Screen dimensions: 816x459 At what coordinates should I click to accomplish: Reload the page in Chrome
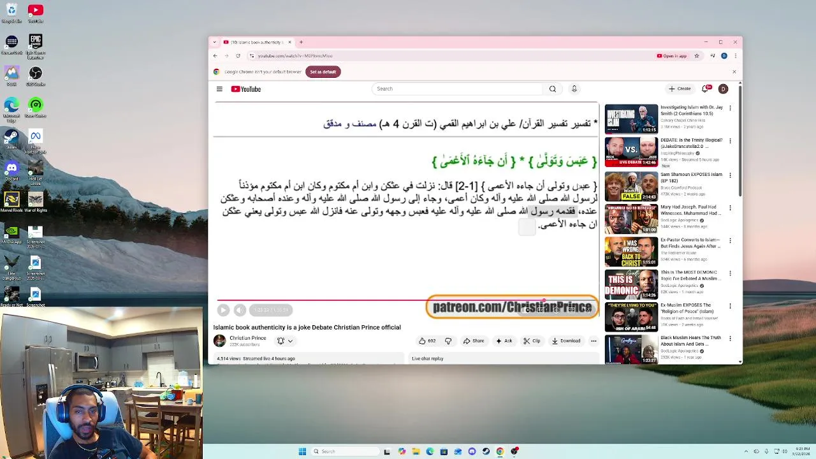(238, 56)
